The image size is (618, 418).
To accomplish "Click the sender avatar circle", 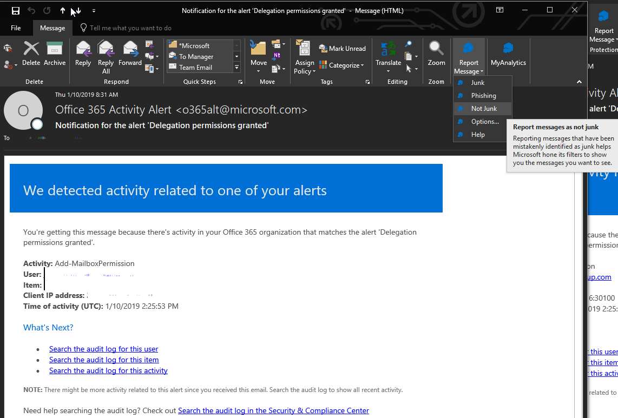I will 23,111.
